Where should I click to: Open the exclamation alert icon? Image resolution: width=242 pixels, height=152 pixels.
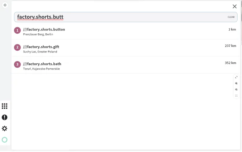[4, 117]
